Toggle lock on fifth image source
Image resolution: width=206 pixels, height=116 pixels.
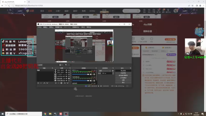pos(69,78)
